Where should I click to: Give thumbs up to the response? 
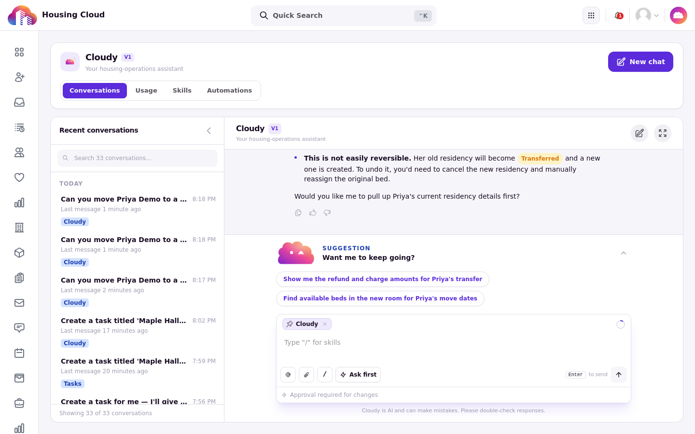click(x=313, y=213)
